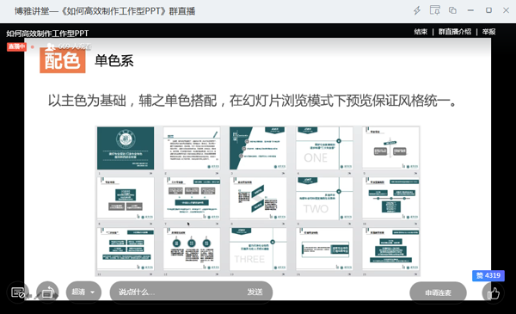The image size is (516, 314).
Task: Click the teal cover slide thumbnail
Action: tap(126, 149)
